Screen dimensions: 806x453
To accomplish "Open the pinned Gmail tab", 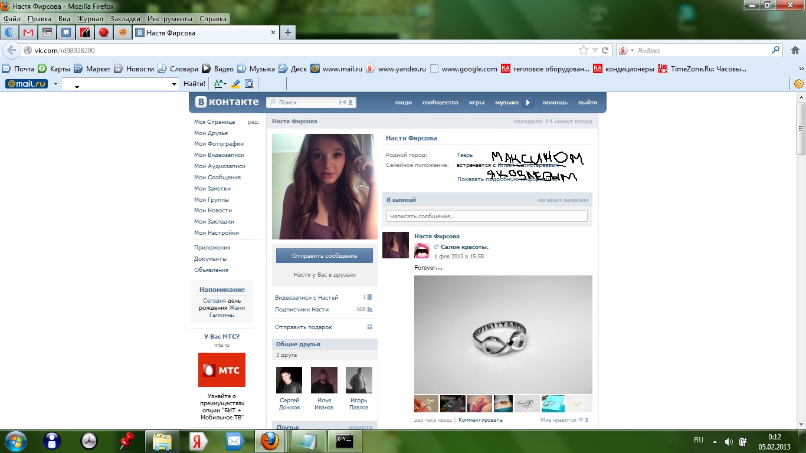I will (28, 32).
